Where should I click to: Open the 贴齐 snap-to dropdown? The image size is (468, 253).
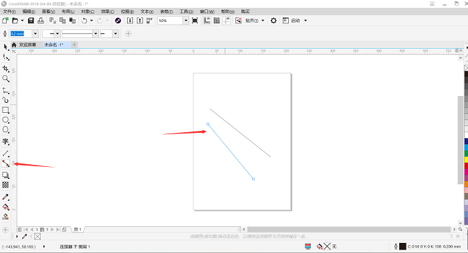pyautogui.click(x=263, y=21)
